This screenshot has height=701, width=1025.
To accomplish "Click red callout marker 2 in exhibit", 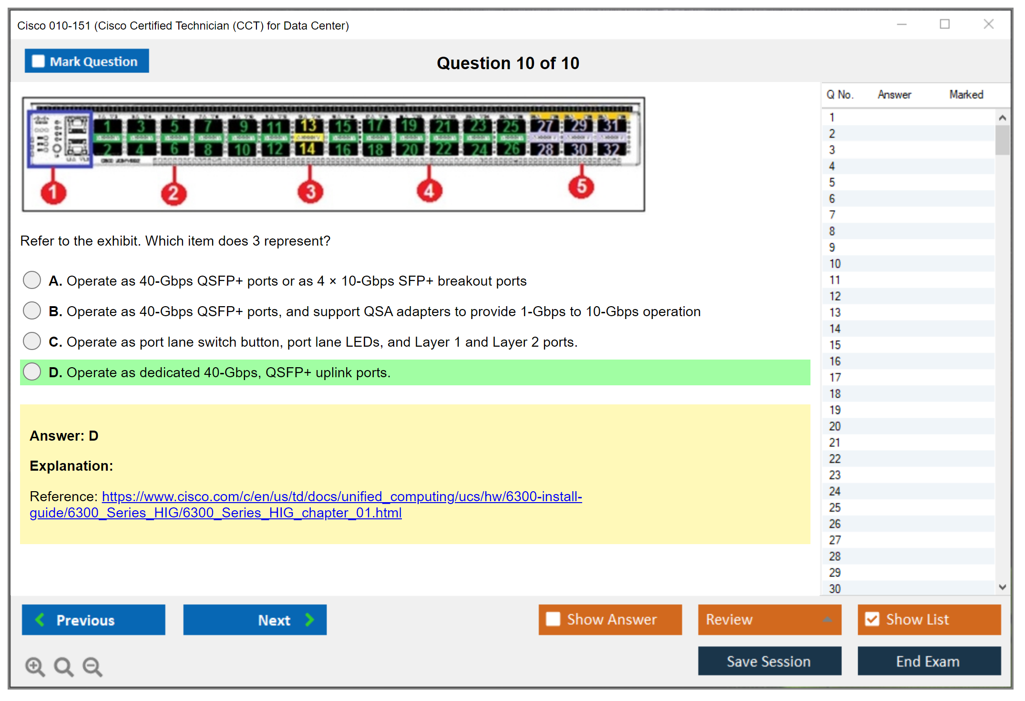I will 174,193.
